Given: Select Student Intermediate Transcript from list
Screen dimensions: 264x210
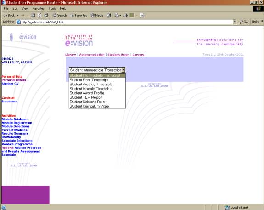Looking at the screenshot, I should (x=97, y=75).
